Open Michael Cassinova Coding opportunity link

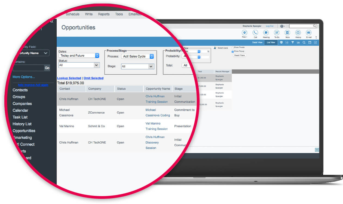158,112
